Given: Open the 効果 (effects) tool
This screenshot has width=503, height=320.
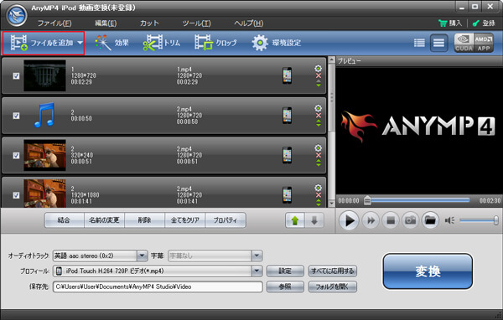Looking at the screenshot, I should (x=112, y=43).
